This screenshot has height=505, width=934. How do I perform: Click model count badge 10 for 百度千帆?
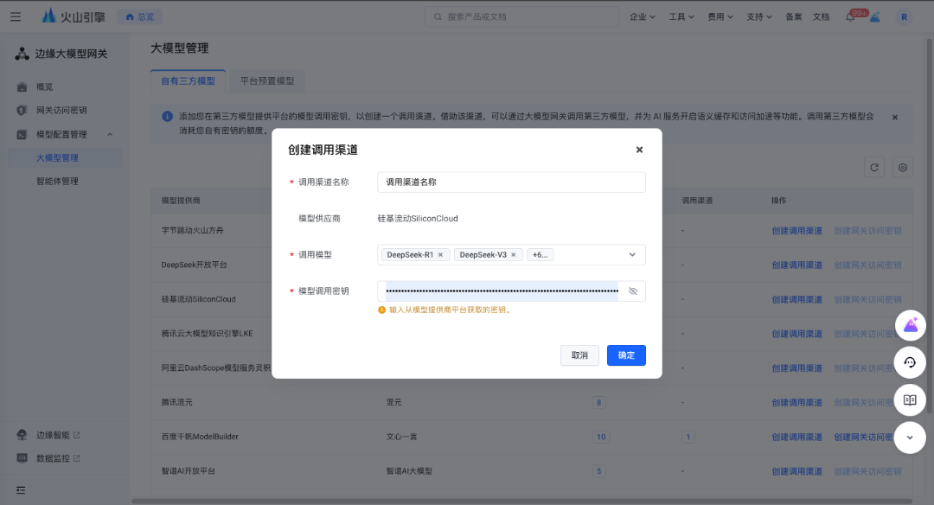point(601,437)
